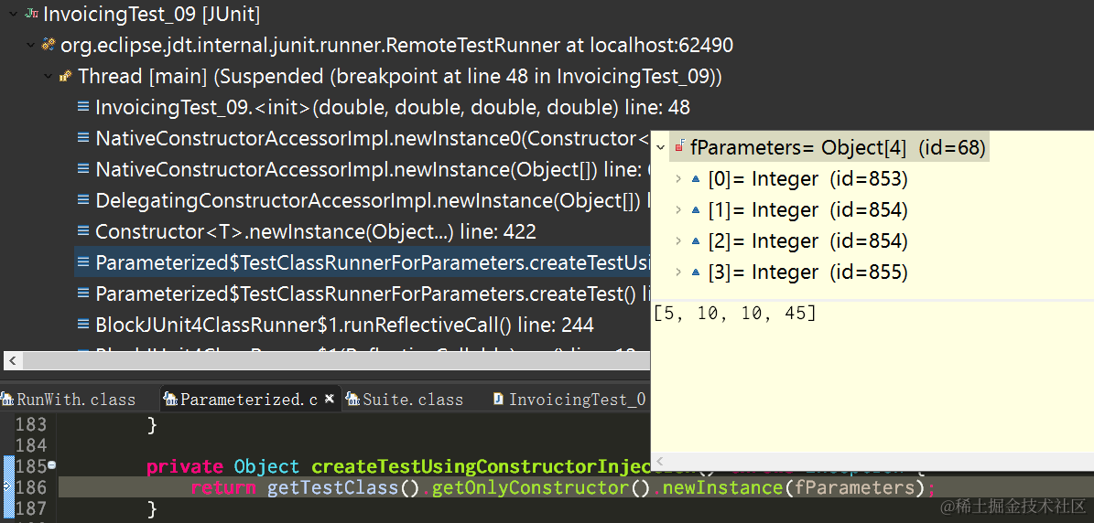Click the stack frame icon for DelegatingConstructorAccessorImpl.newInstance
This screenshot has width=1094, height=523.
tap(83, 200)
